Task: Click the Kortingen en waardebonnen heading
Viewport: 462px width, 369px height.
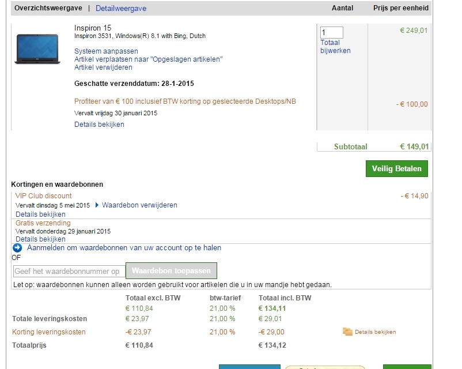Action: point(57,184)
